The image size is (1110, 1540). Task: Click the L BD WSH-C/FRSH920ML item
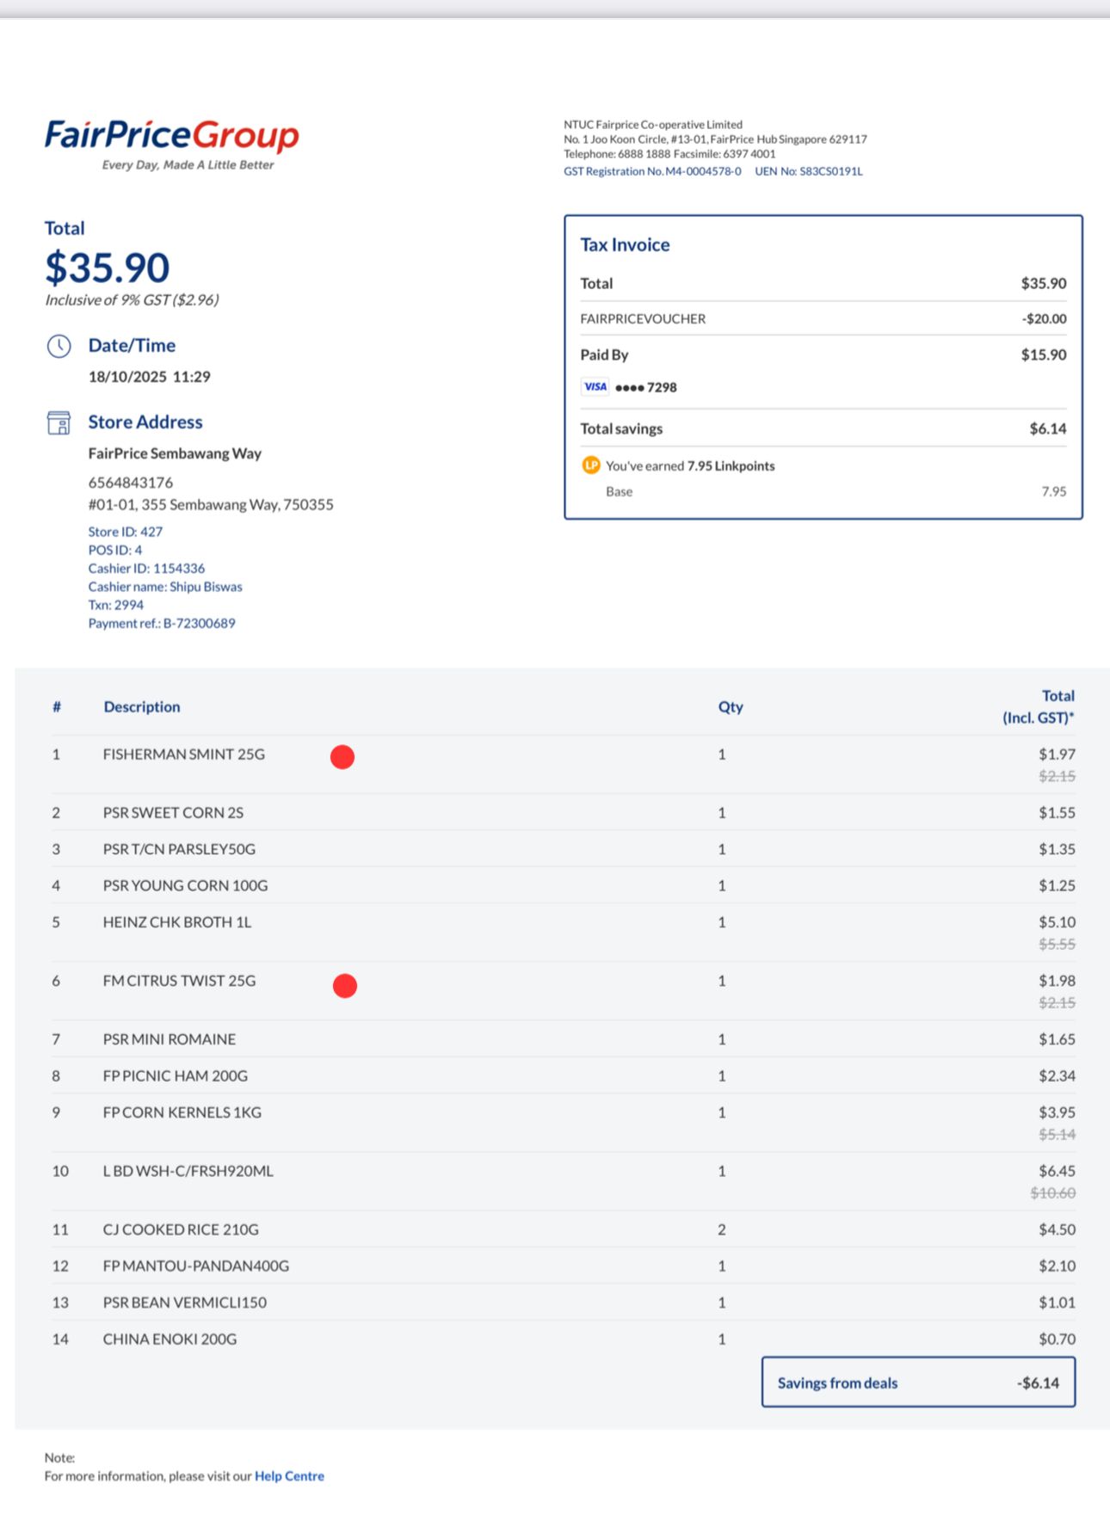pyautogui.click(x=188, y=1171)
